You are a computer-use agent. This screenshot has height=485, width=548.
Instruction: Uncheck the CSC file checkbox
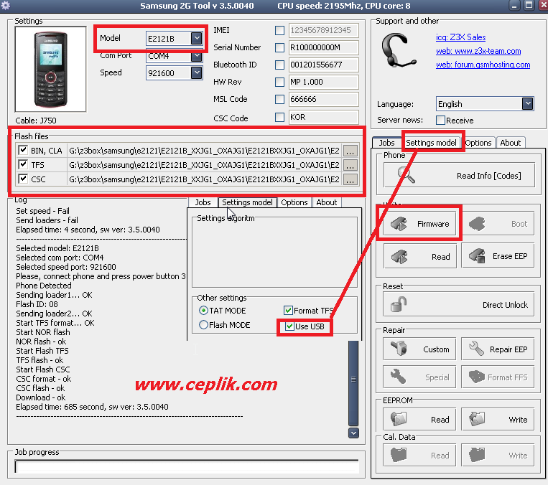click(x=23, y=179)
